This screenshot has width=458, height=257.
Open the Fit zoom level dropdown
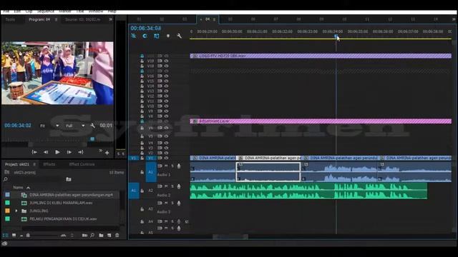[x=49, y=126]
